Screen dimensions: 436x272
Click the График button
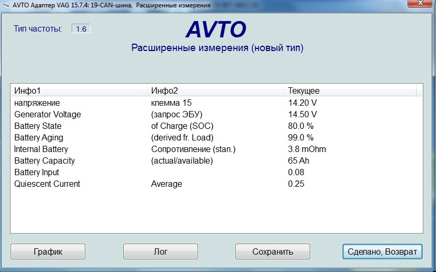tap(48, 251)
